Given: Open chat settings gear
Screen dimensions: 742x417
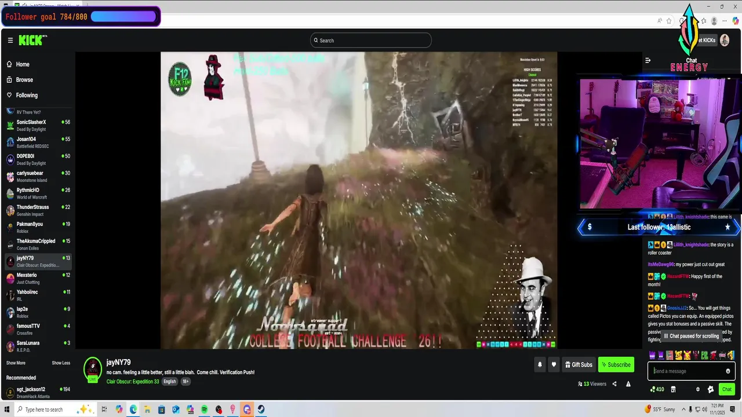Looking at the screenshot, I should point(698,389).
